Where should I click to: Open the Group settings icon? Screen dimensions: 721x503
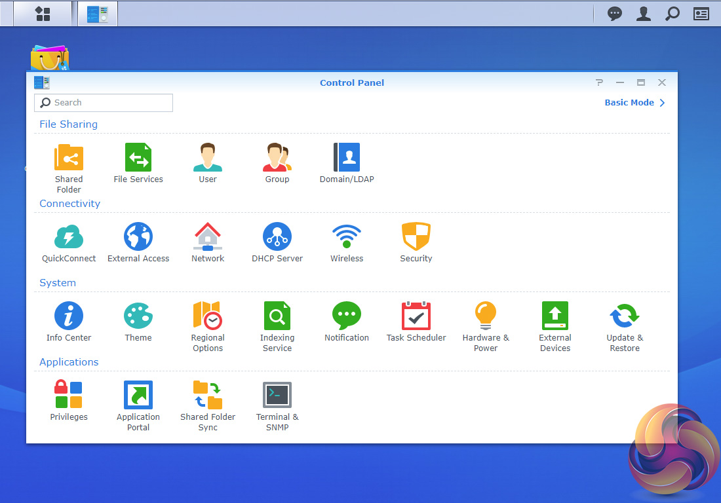click(277, 163)
